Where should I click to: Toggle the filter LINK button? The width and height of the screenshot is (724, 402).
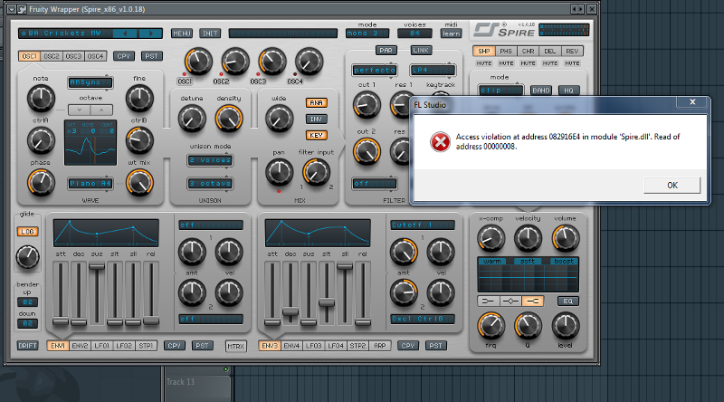click(421, 50)
